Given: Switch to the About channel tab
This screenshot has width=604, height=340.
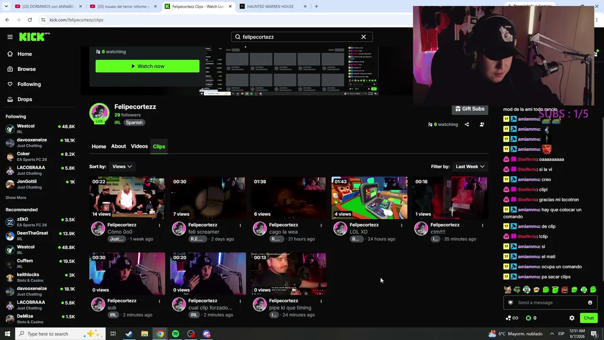Looking at the screenshot, I should (118, 146).
